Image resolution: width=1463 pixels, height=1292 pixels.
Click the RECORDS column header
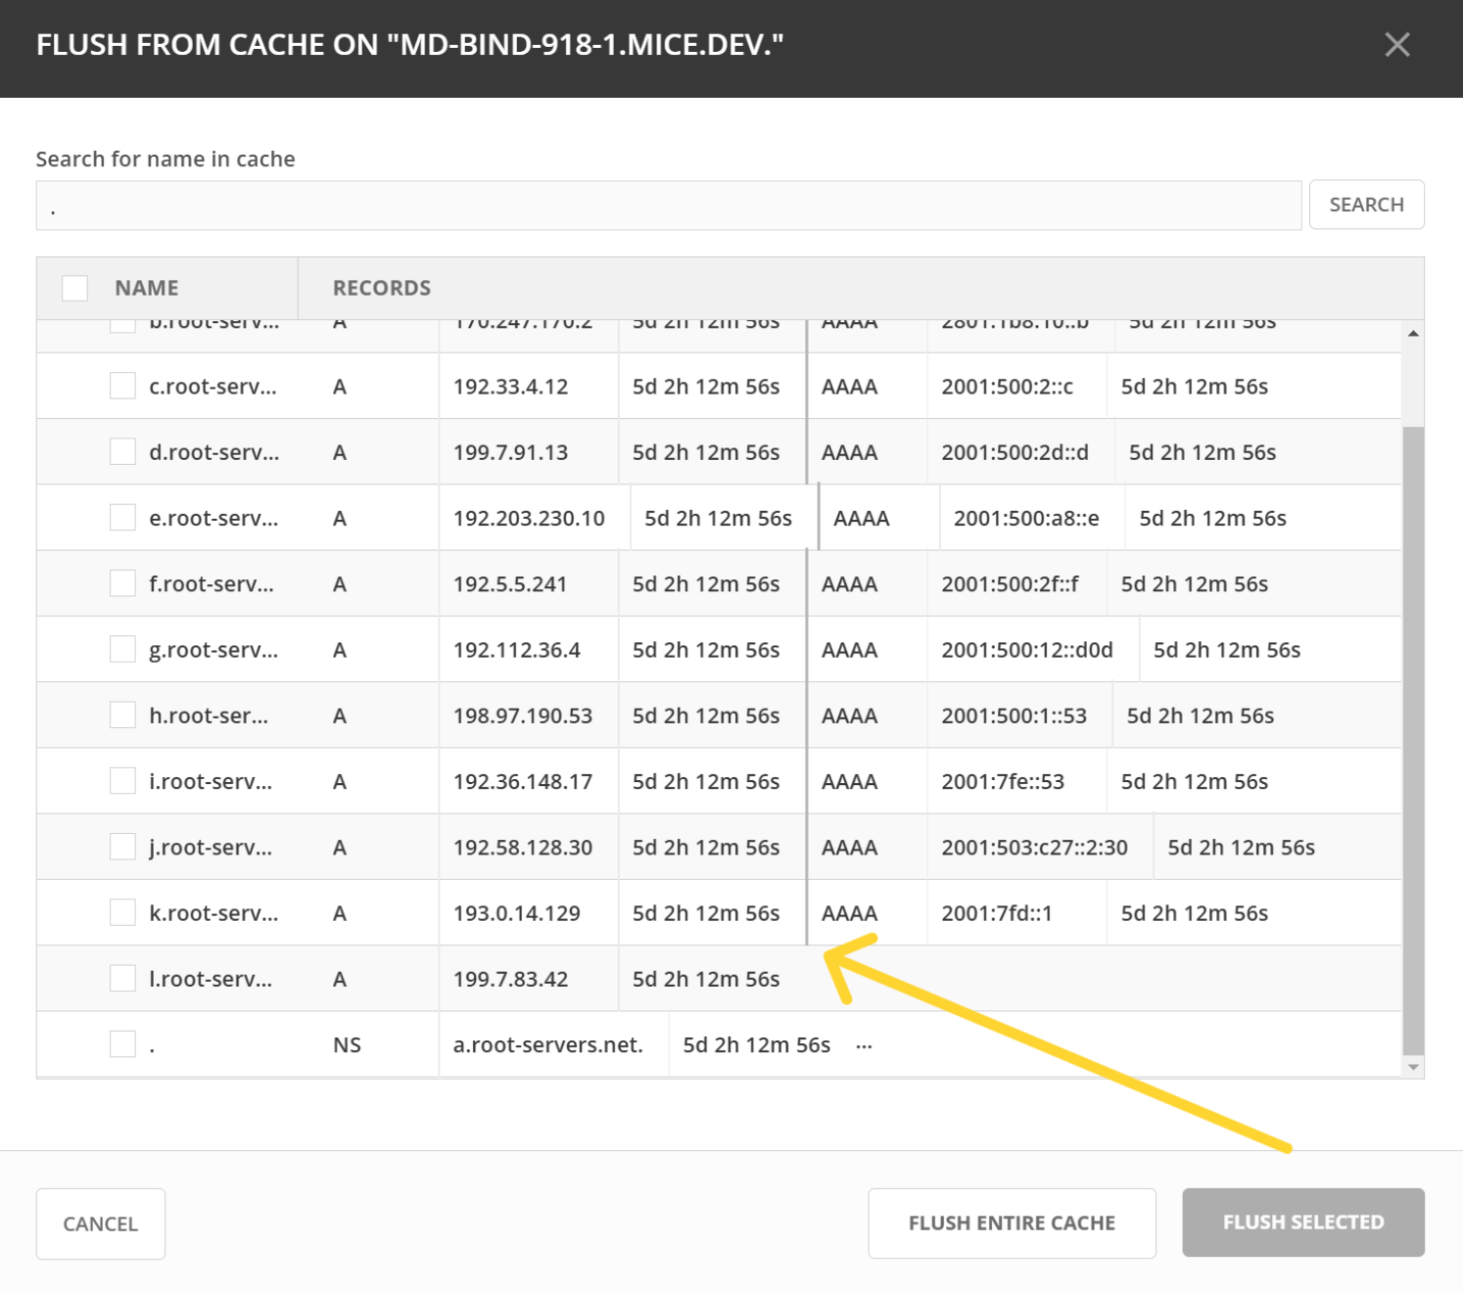pos(382,288)
